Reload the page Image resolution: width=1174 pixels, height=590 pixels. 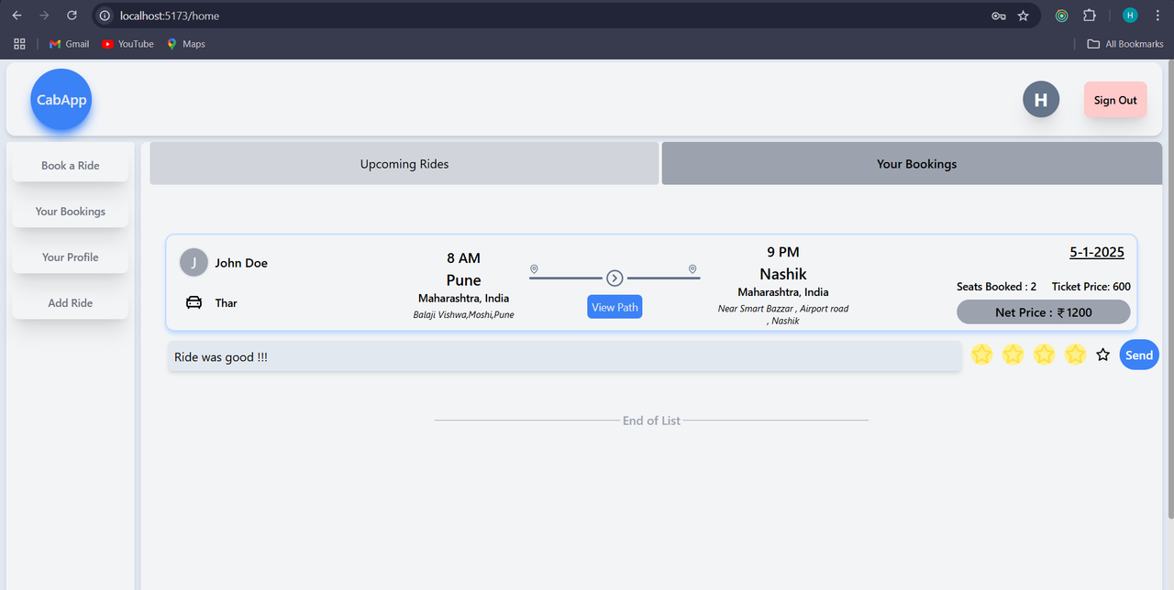point(72,16)
